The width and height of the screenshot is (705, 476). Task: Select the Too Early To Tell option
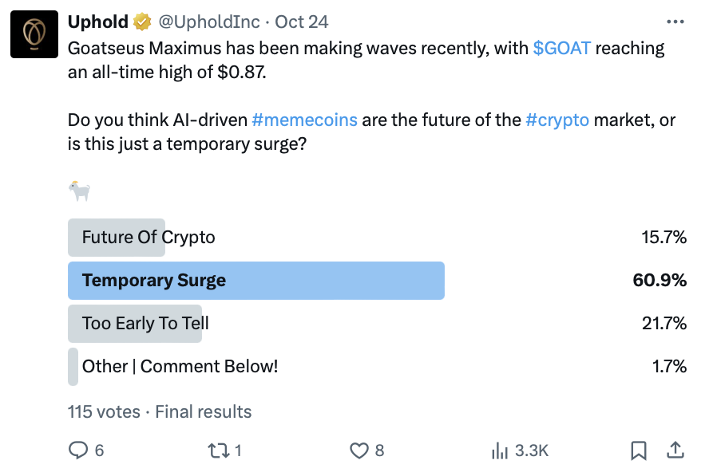377,324
